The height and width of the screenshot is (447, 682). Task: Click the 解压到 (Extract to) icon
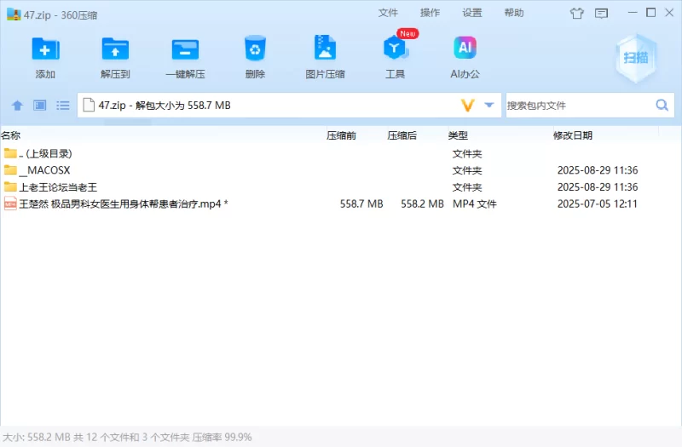115,49
